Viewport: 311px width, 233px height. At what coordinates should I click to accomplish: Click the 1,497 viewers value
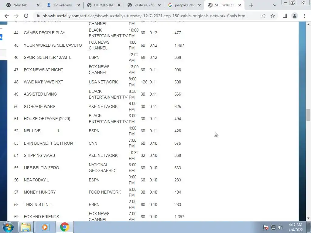pyautogui.click(x=179, y=46)
